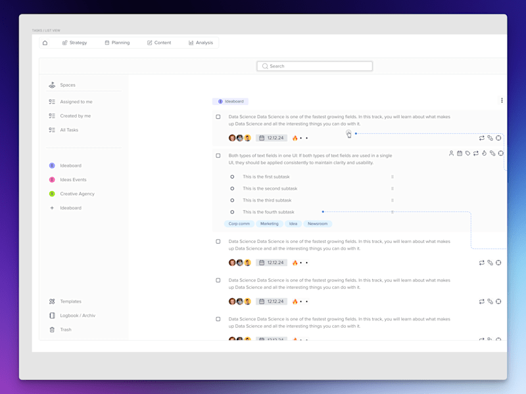Viewport: 526px width, 394px height.
Task: Check the bottom Data Science task checkbox
Action: pos(218,319)
